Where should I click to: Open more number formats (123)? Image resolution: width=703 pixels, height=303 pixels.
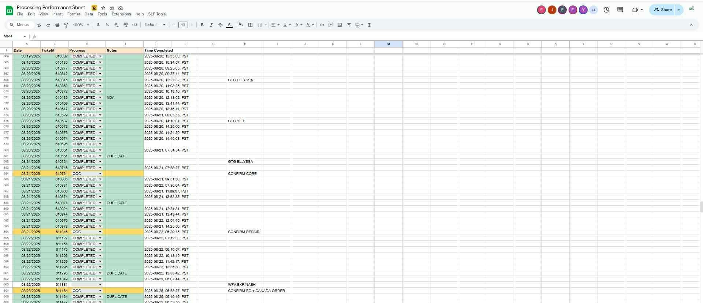tap(134, 25)
